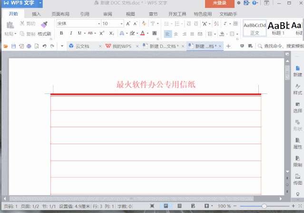The image size is (304, 213).
Task: Toggle Subscript X₂ formatting
Action: point(111,33)
